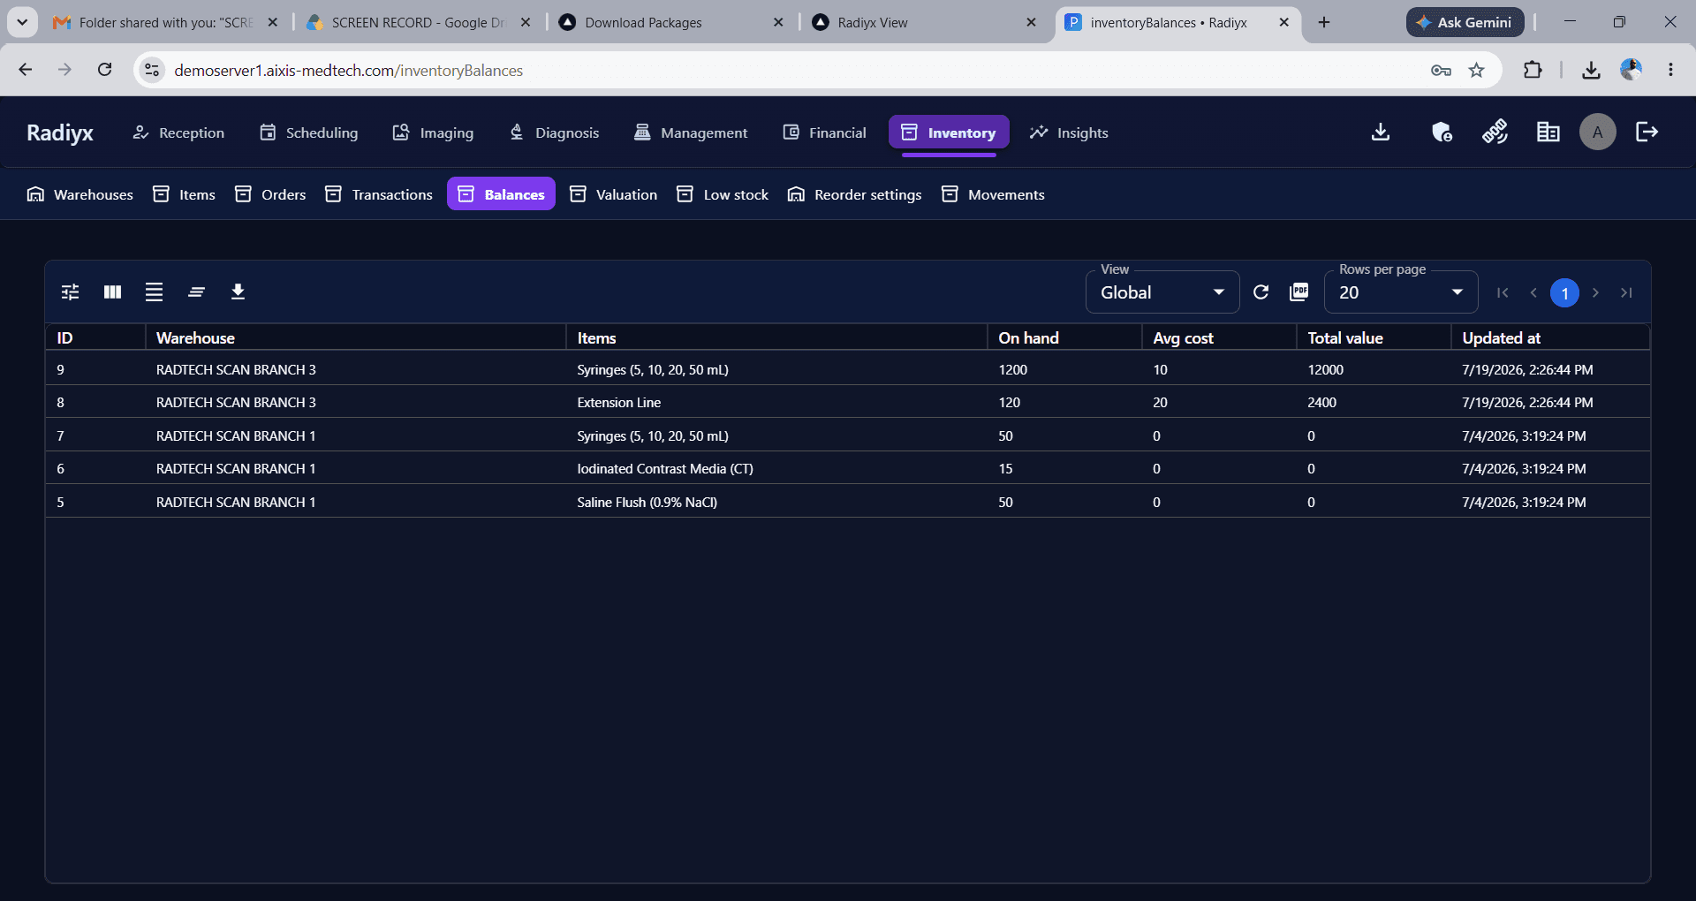Switch to the Warehouses tab
This screenshot has width=1696, height=901.
80,194
